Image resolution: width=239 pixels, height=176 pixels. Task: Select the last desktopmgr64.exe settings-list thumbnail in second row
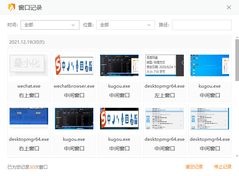click(210, 119)
